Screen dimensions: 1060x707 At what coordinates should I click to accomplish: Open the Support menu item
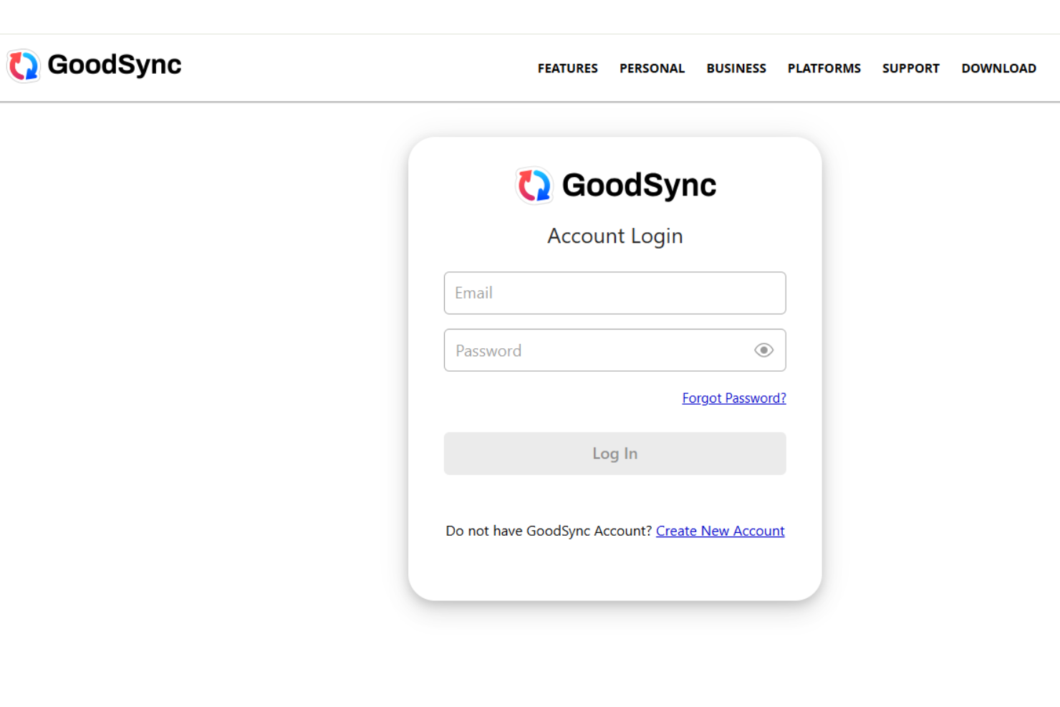point(910,68)
